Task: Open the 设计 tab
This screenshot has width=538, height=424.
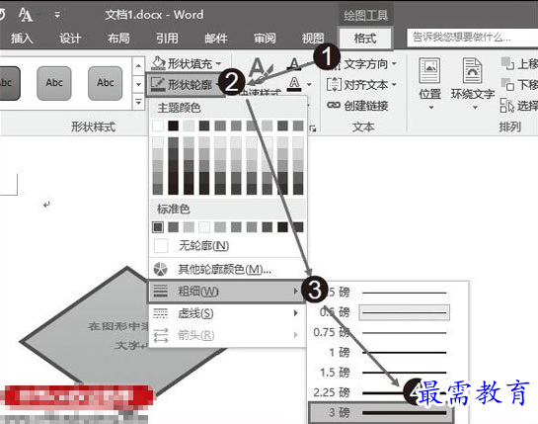Action: [x=70, y=38]
